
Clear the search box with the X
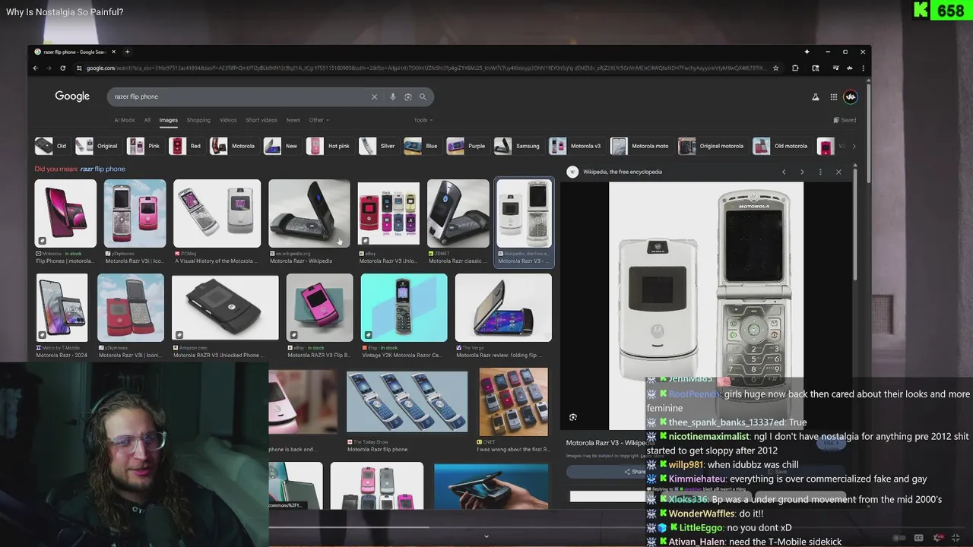click(x=374, y=96)
